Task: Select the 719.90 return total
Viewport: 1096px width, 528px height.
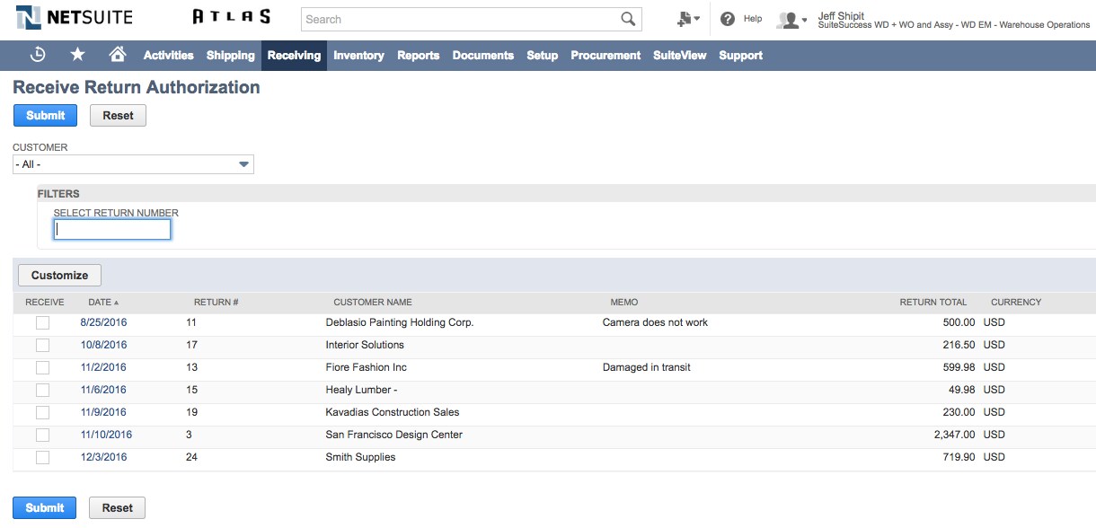Action: (959, 457)
